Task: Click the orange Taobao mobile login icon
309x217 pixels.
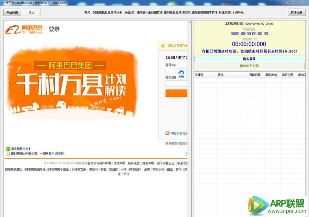Action: [167, 133]
